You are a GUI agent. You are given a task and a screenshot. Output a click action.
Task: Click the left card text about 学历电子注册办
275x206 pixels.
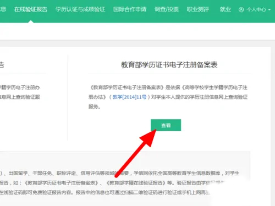coord(20,92)
